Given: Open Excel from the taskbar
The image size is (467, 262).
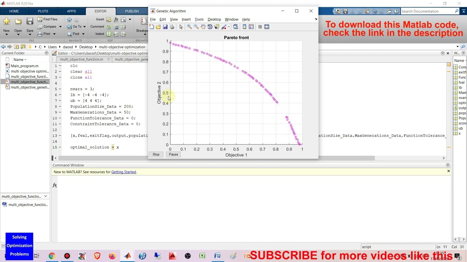Looking at the screenshot, I should point(202,256).
